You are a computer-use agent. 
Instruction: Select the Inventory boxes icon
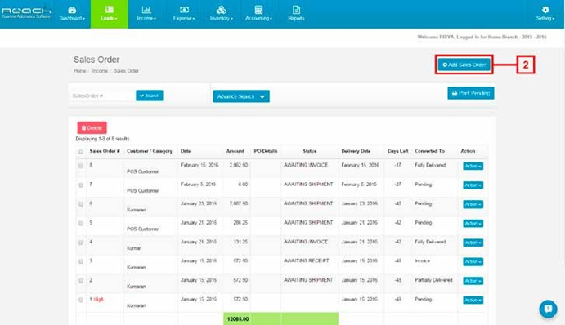click(x=222, y=10)
